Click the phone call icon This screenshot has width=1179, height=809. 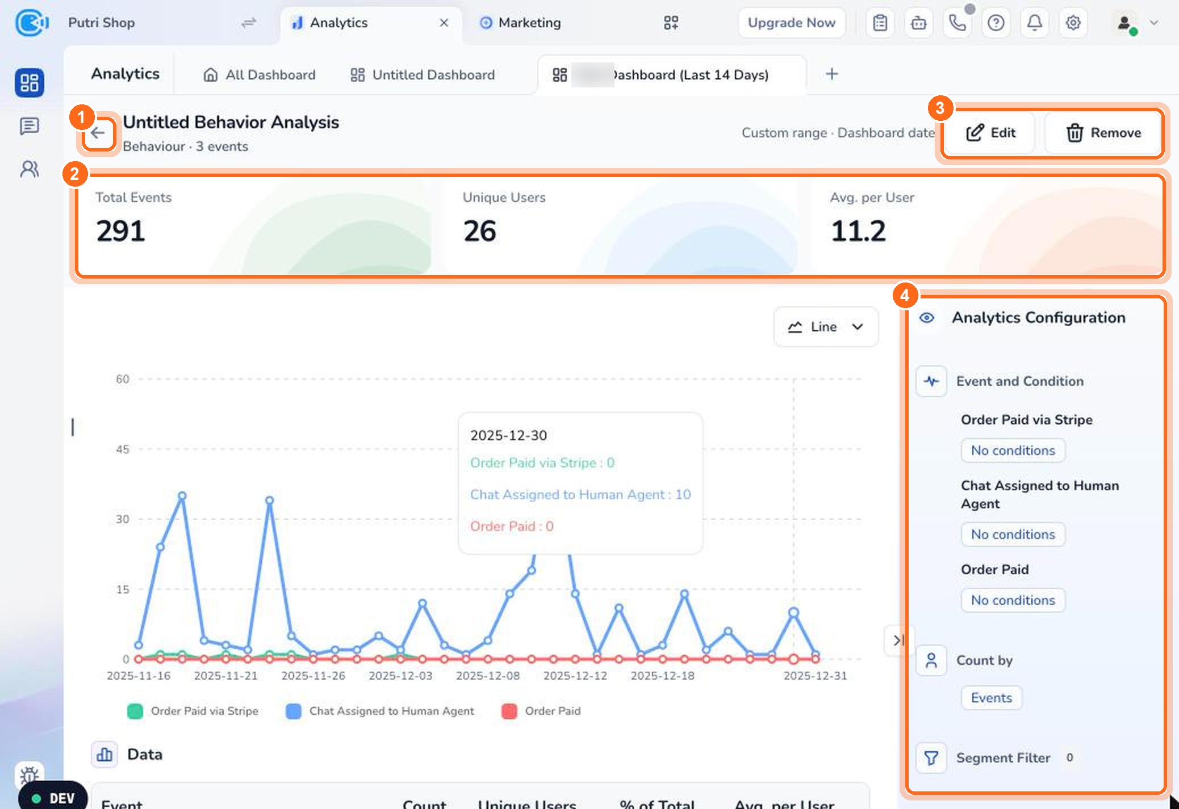tap(957, 23)
